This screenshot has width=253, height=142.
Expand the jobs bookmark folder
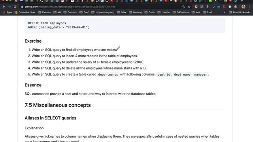[x=196, y=12]
